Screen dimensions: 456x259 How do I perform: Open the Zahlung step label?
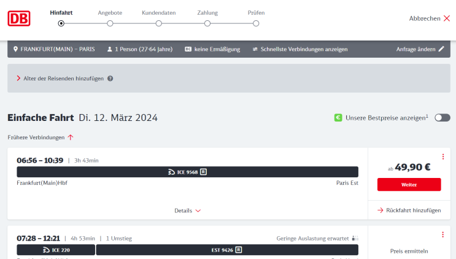coord(207,13)
